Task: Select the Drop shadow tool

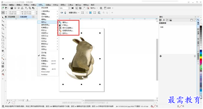Action: click(x=3, y=63)
